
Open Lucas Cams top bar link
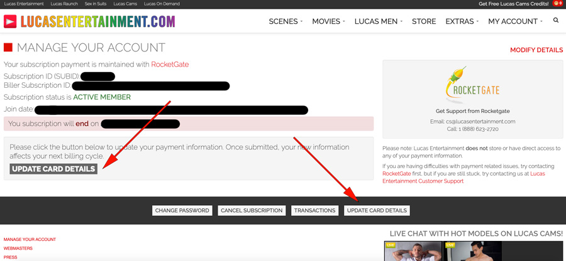tap(125, 4)
